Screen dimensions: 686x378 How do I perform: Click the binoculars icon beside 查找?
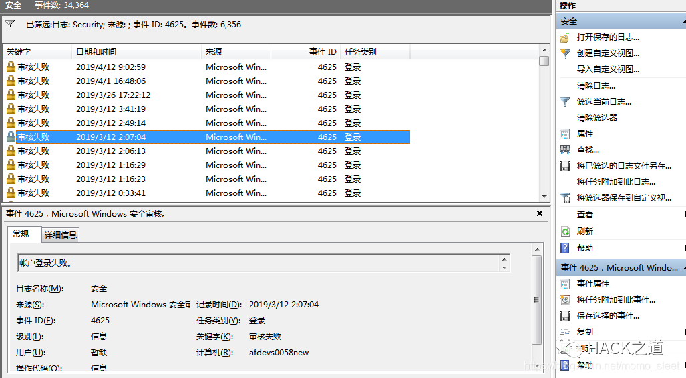tap(565, 150)
